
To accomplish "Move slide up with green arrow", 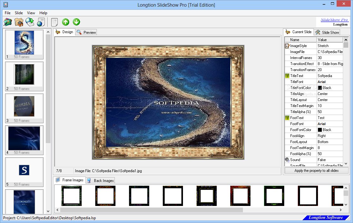I will [x=66, y=22].
